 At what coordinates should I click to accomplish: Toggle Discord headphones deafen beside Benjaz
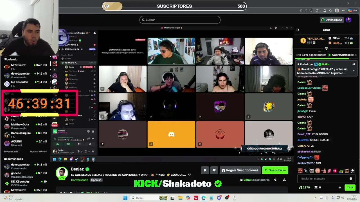coord(86,151)
